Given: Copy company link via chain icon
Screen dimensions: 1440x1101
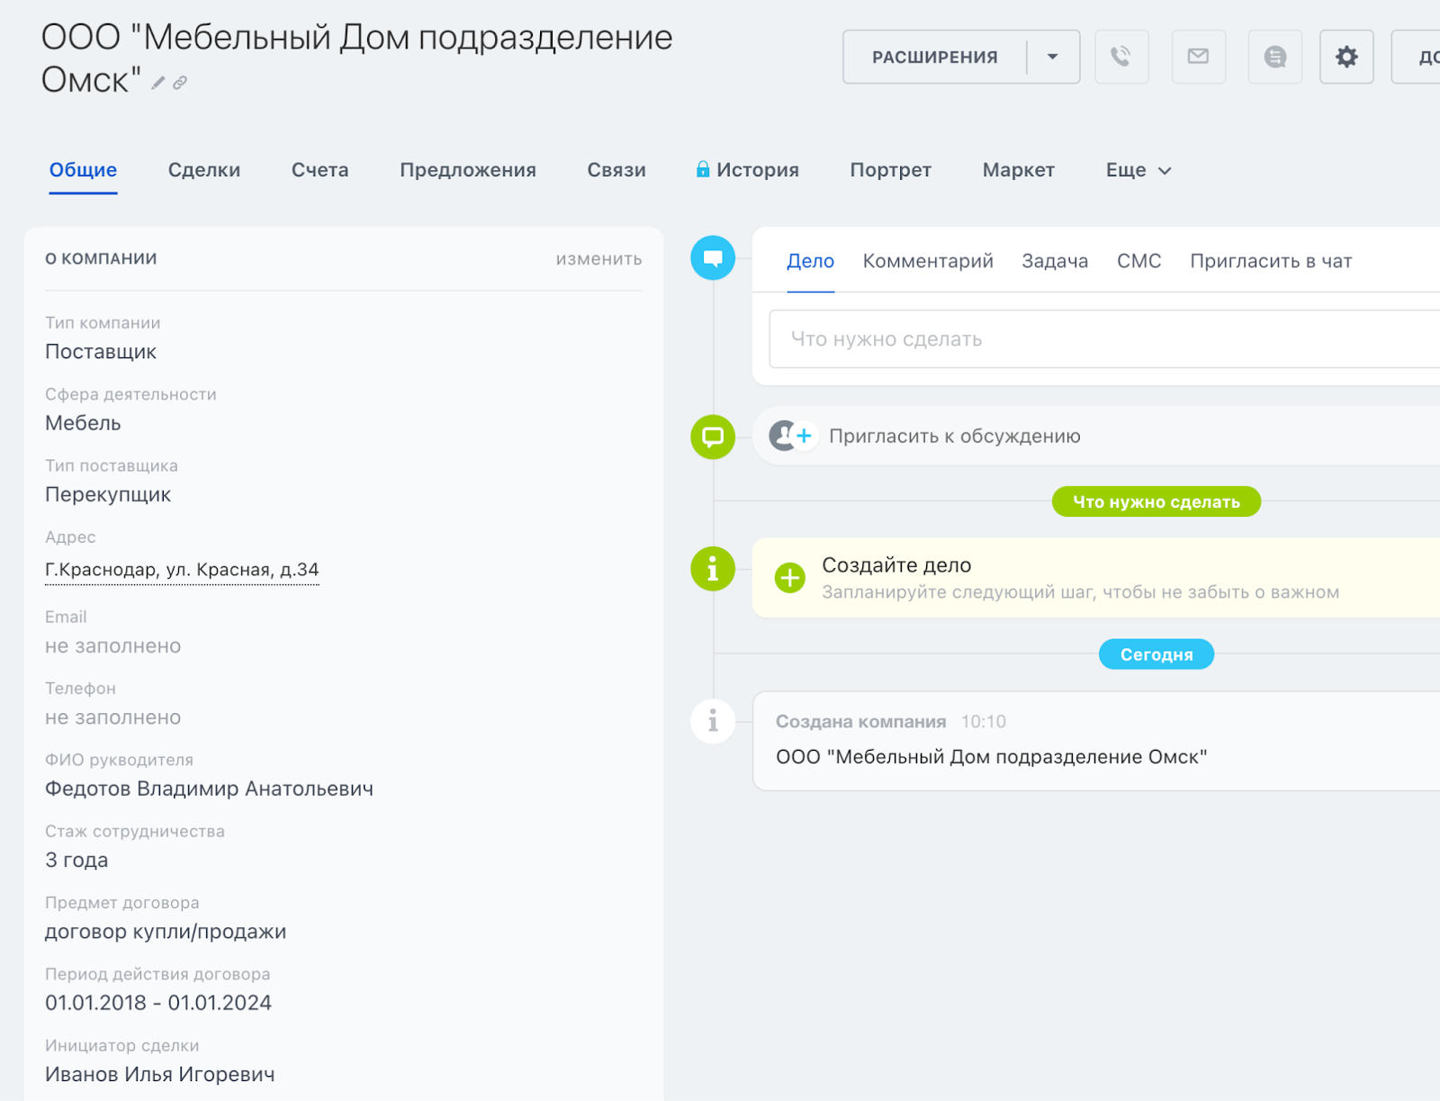Looking at the screenshot, I should point(180,83).
